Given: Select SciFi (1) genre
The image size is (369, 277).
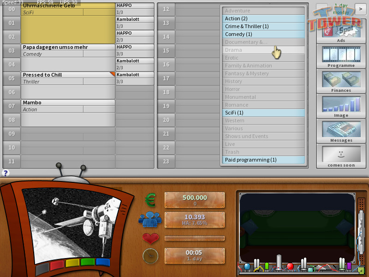Looking at the screenshot, I should [263, 113].
